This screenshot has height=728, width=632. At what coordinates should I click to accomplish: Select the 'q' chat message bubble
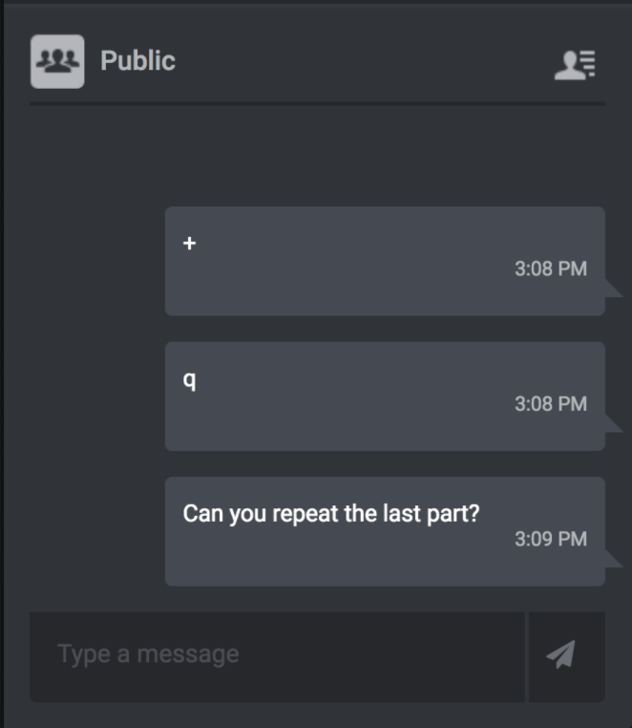pos(385,396)
